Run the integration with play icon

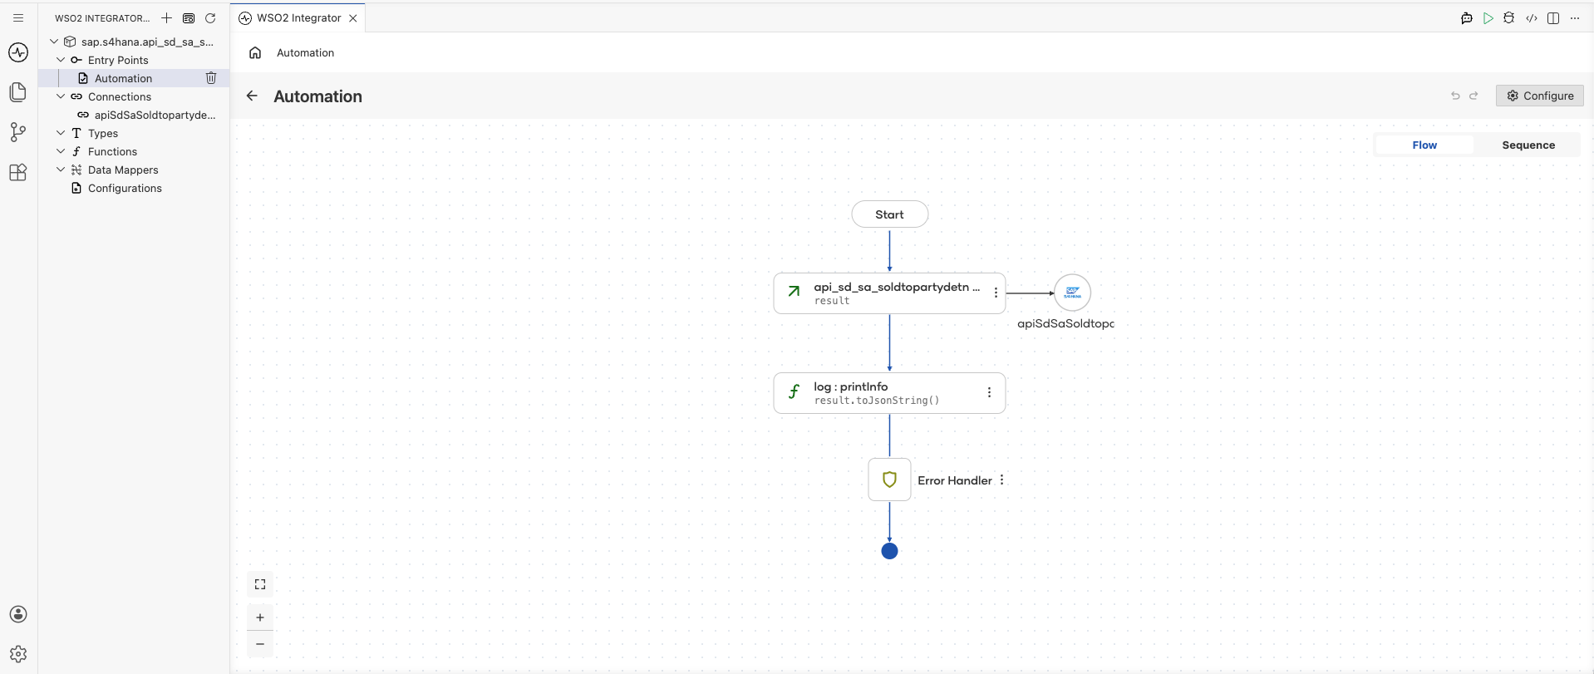click(x=1488, y=18)
